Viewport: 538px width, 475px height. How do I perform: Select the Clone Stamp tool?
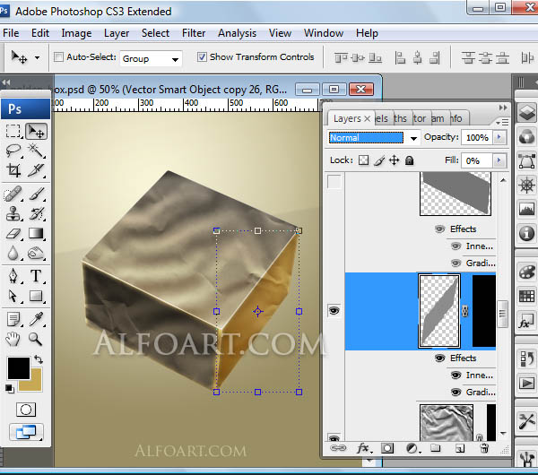(x=13, y=213)
